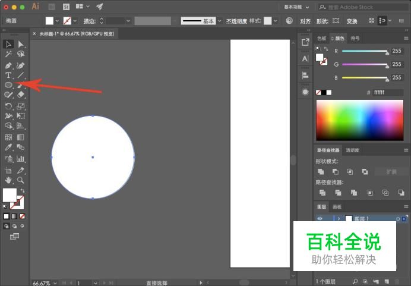Viewport: 411px width, 286px height.
Task: Select the Direct Selection tool
Action: tap(20, 44)
